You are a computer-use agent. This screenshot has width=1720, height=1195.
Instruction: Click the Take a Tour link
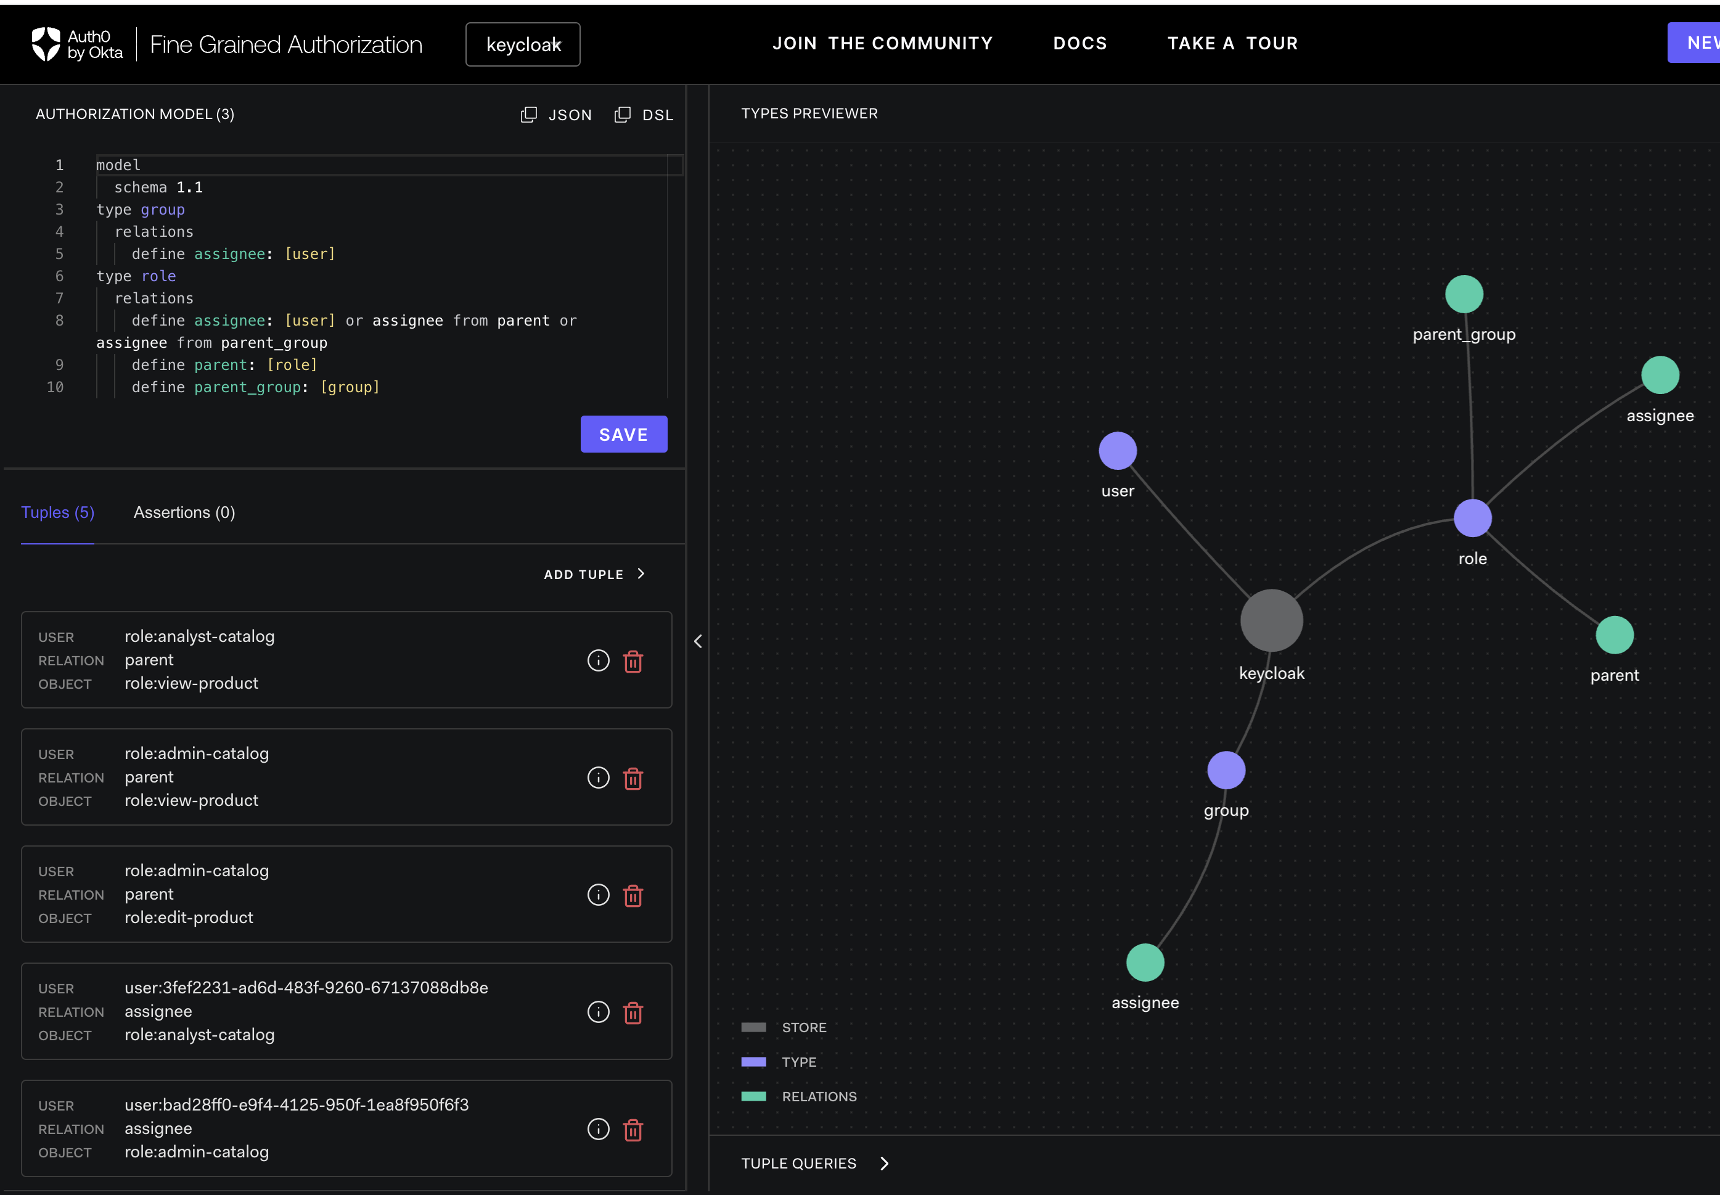click(1232, 43)
